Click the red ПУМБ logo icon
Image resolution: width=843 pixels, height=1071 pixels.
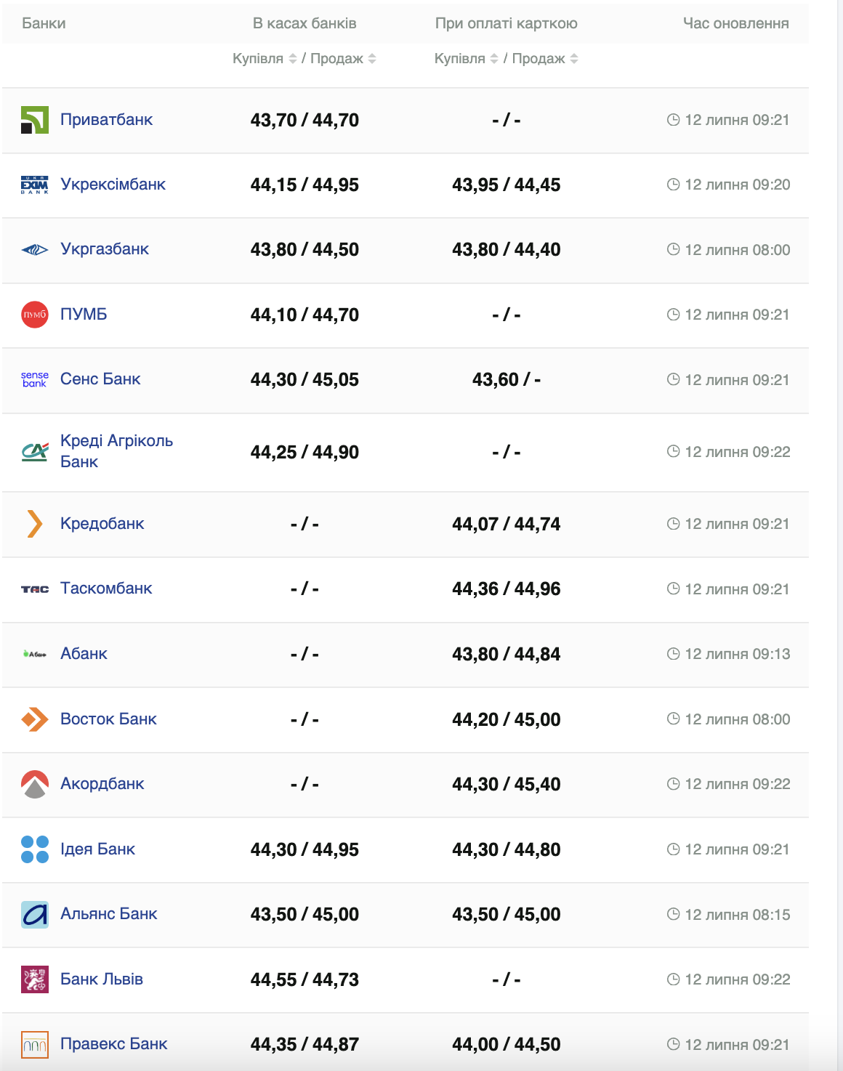[x=35, y=315]
